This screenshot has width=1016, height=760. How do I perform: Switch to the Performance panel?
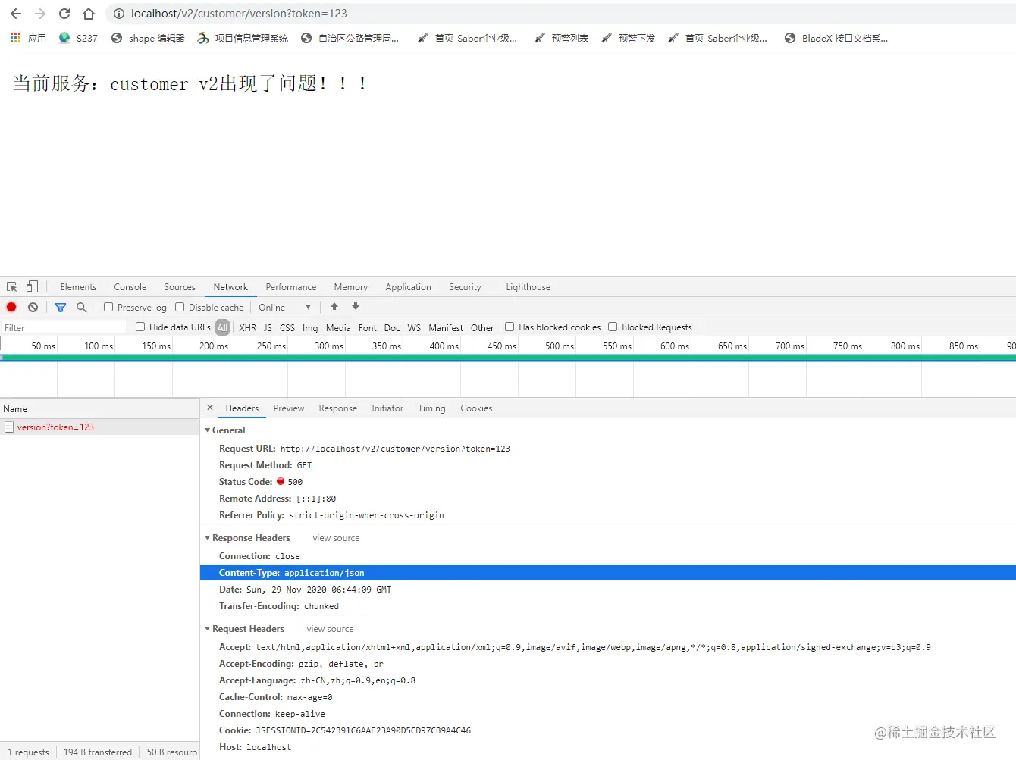pyautogui.click(x=290, y=287)
